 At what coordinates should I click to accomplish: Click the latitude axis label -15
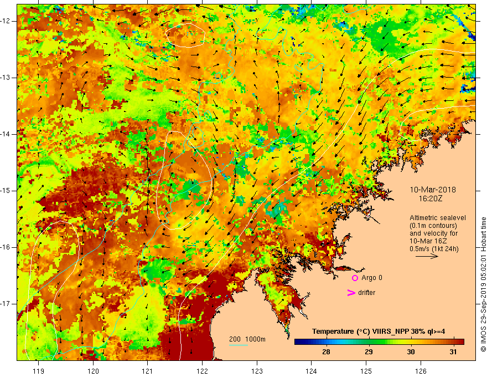tap(6, 191)
